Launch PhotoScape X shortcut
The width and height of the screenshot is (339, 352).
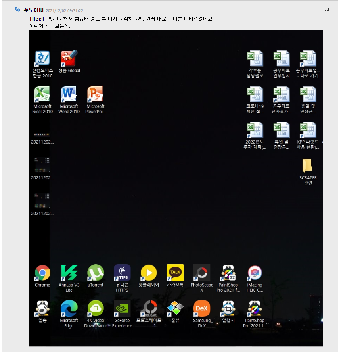(202, 278)
